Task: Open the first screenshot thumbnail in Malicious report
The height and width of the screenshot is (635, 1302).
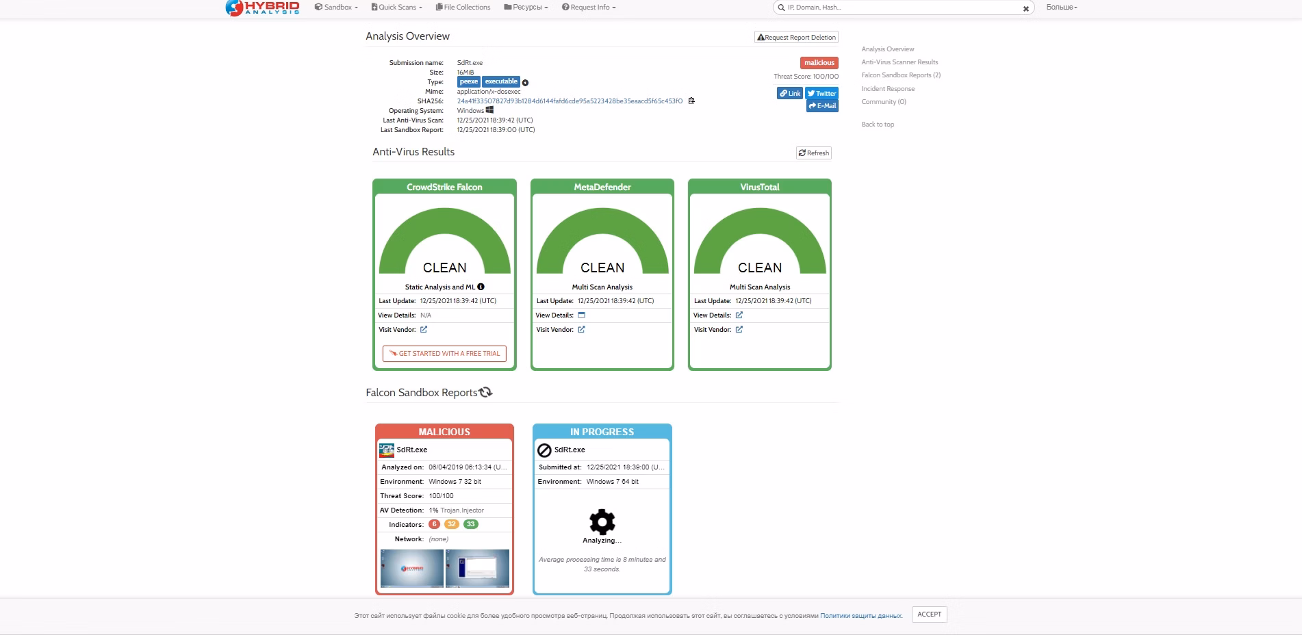Action: click(412, 568)
